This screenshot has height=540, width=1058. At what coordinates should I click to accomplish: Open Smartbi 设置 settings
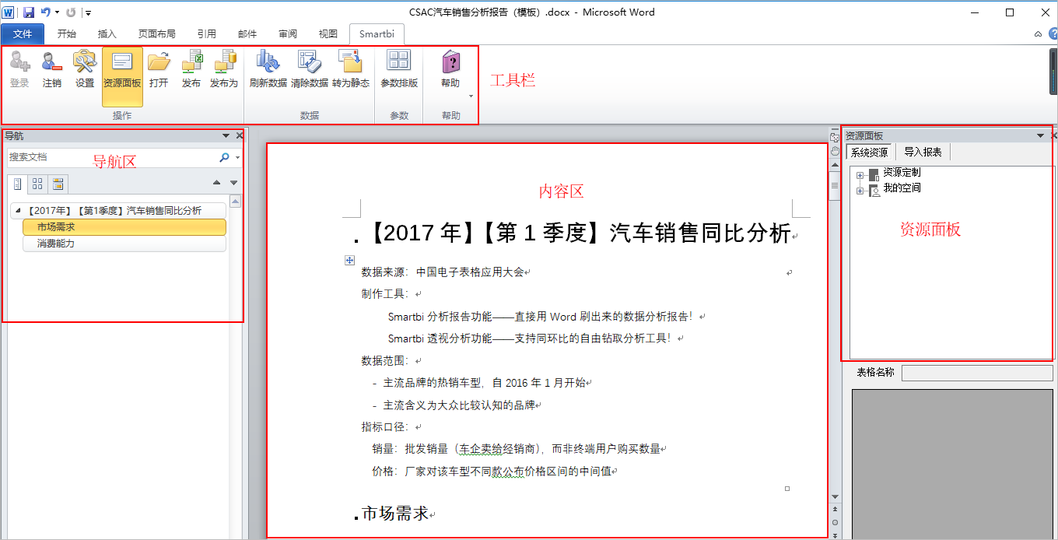(x=85, y=69)
